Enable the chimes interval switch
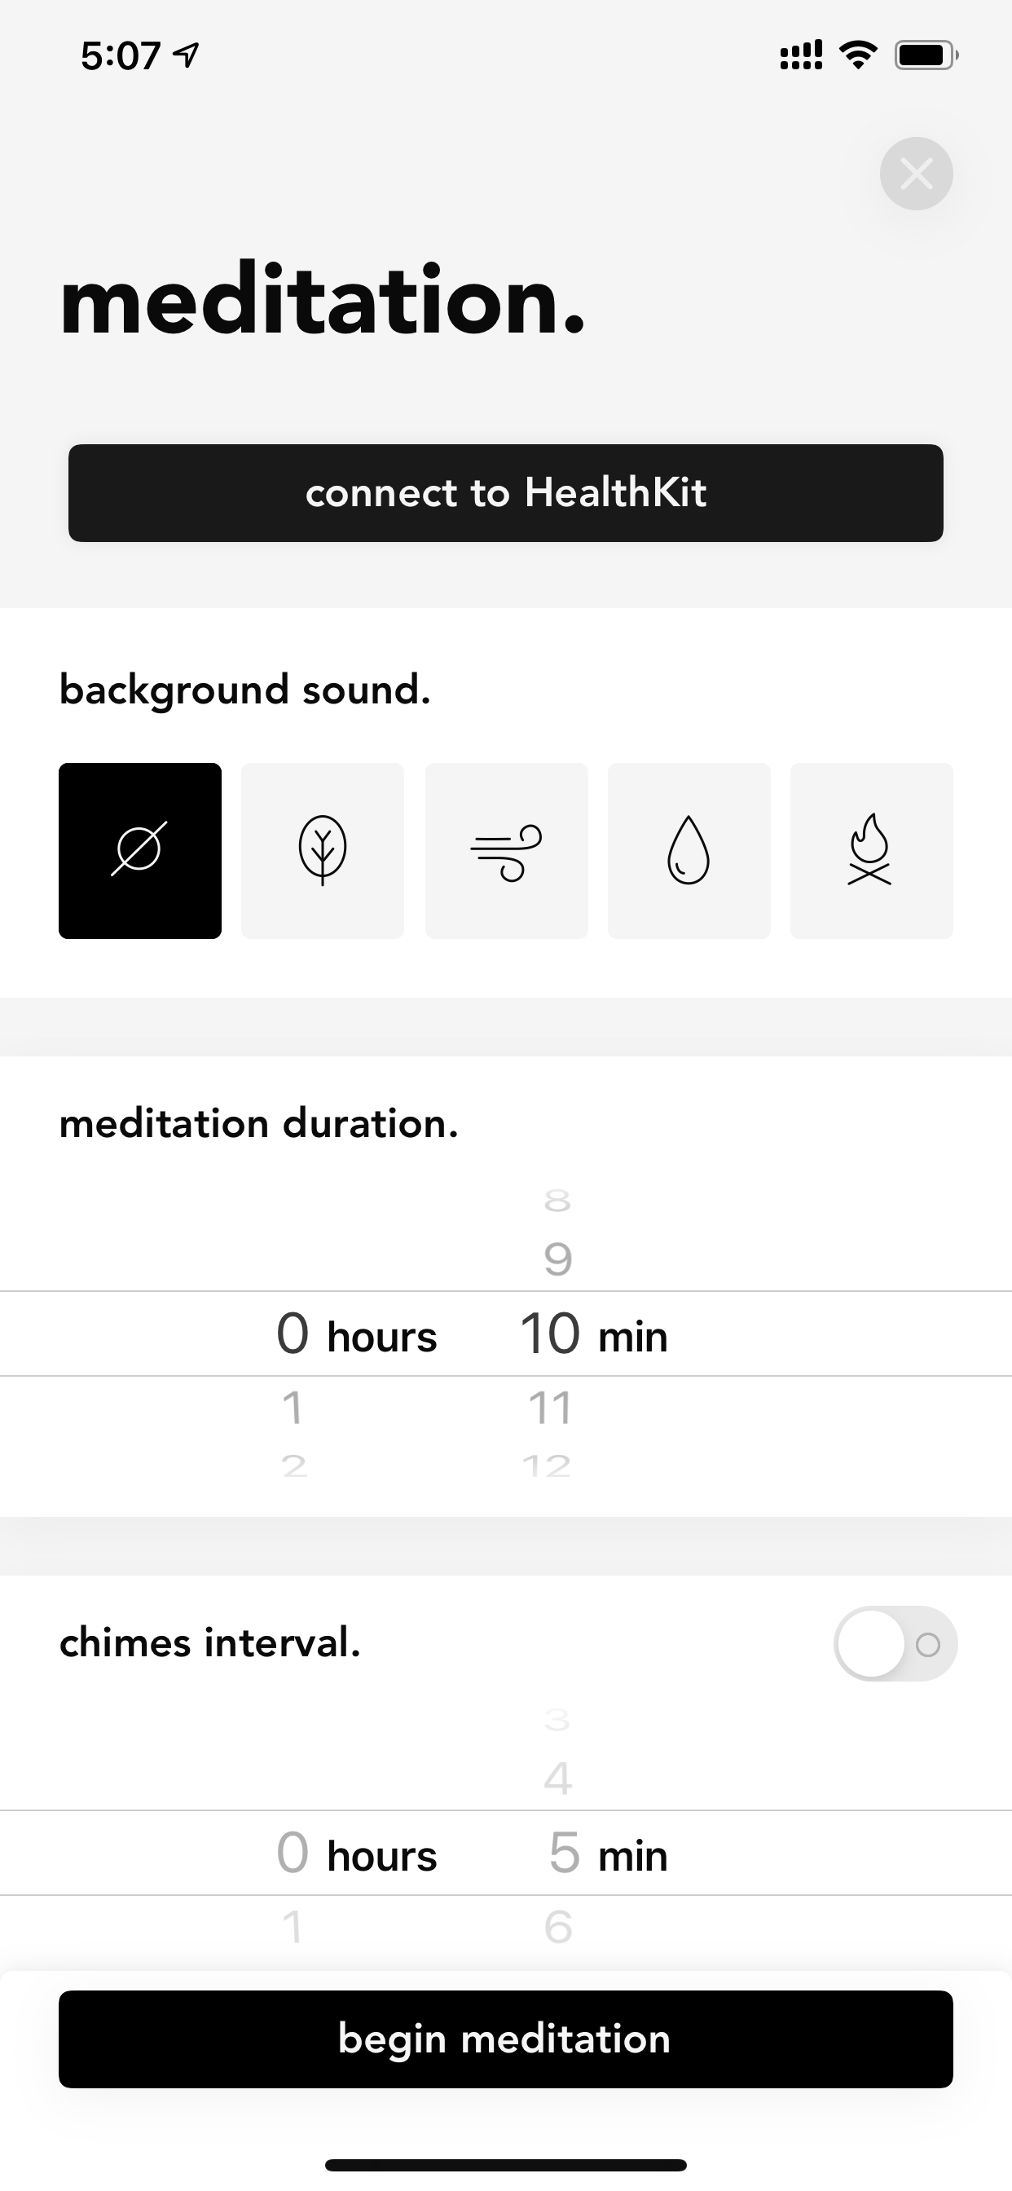 pyautogui.click(x=895, y=1643)
